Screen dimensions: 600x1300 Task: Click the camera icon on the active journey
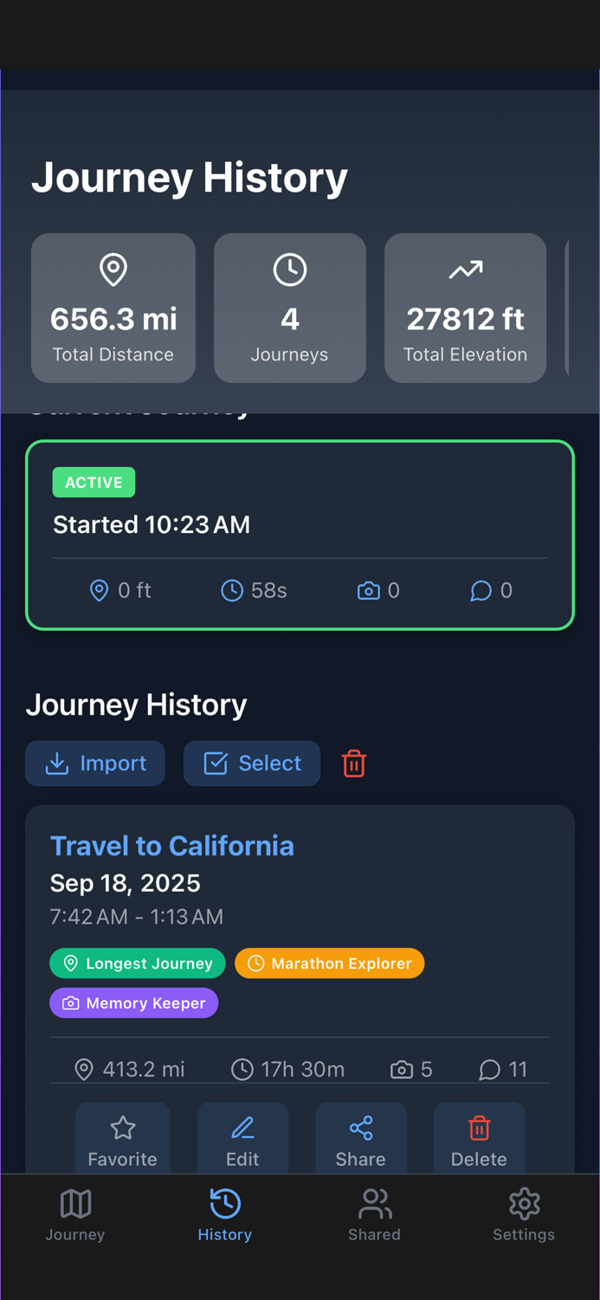pyautogui.click(x=371, y=590)
